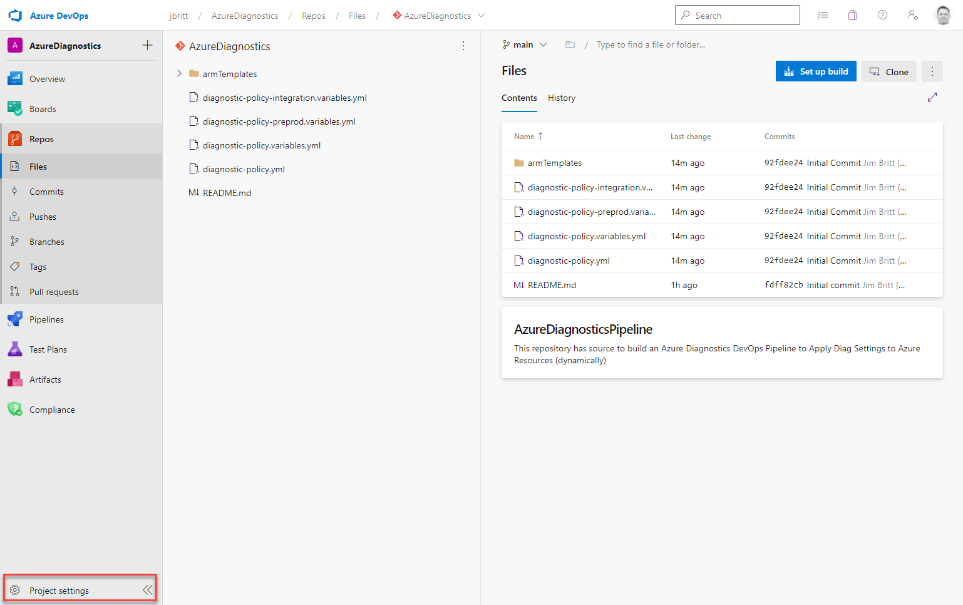This screenshot has height=605, width=963.
Task: Open Commits under Repos
Action: tap(81, 192)
